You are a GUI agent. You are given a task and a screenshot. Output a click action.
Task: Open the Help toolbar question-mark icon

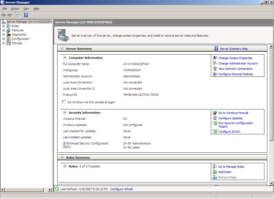26,15
